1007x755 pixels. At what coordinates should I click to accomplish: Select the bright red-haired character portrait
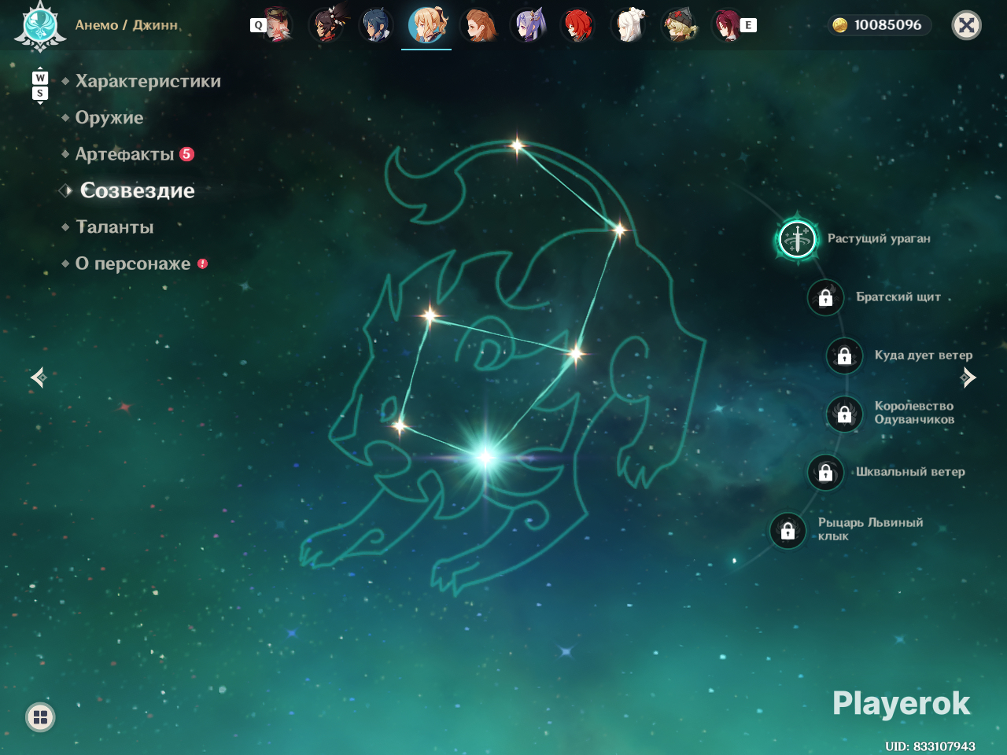(x=578, y=25)
